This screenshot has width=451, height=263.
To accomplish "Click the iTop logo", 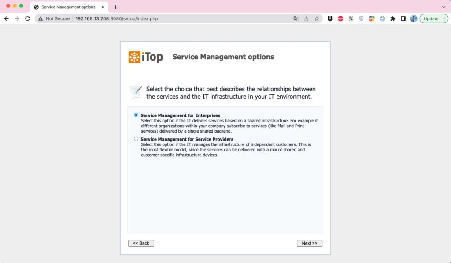I will click(145, 57).
